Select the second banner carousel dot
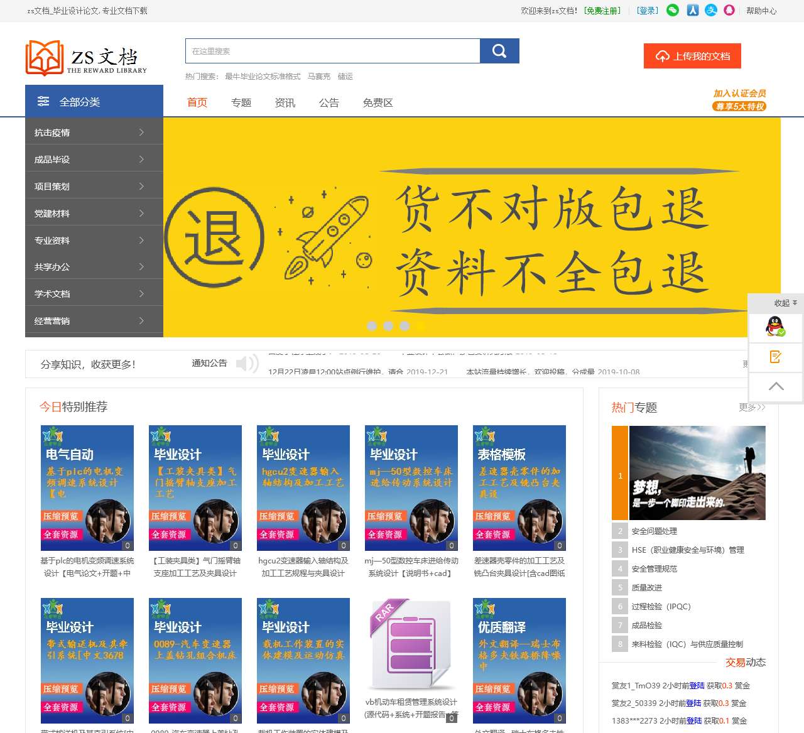 (388, 326)
